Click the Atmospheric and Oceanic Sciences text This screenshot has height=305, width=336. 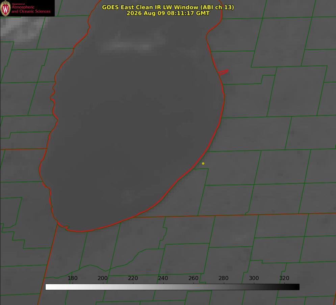pyautogui.click(x=31, y=9)
